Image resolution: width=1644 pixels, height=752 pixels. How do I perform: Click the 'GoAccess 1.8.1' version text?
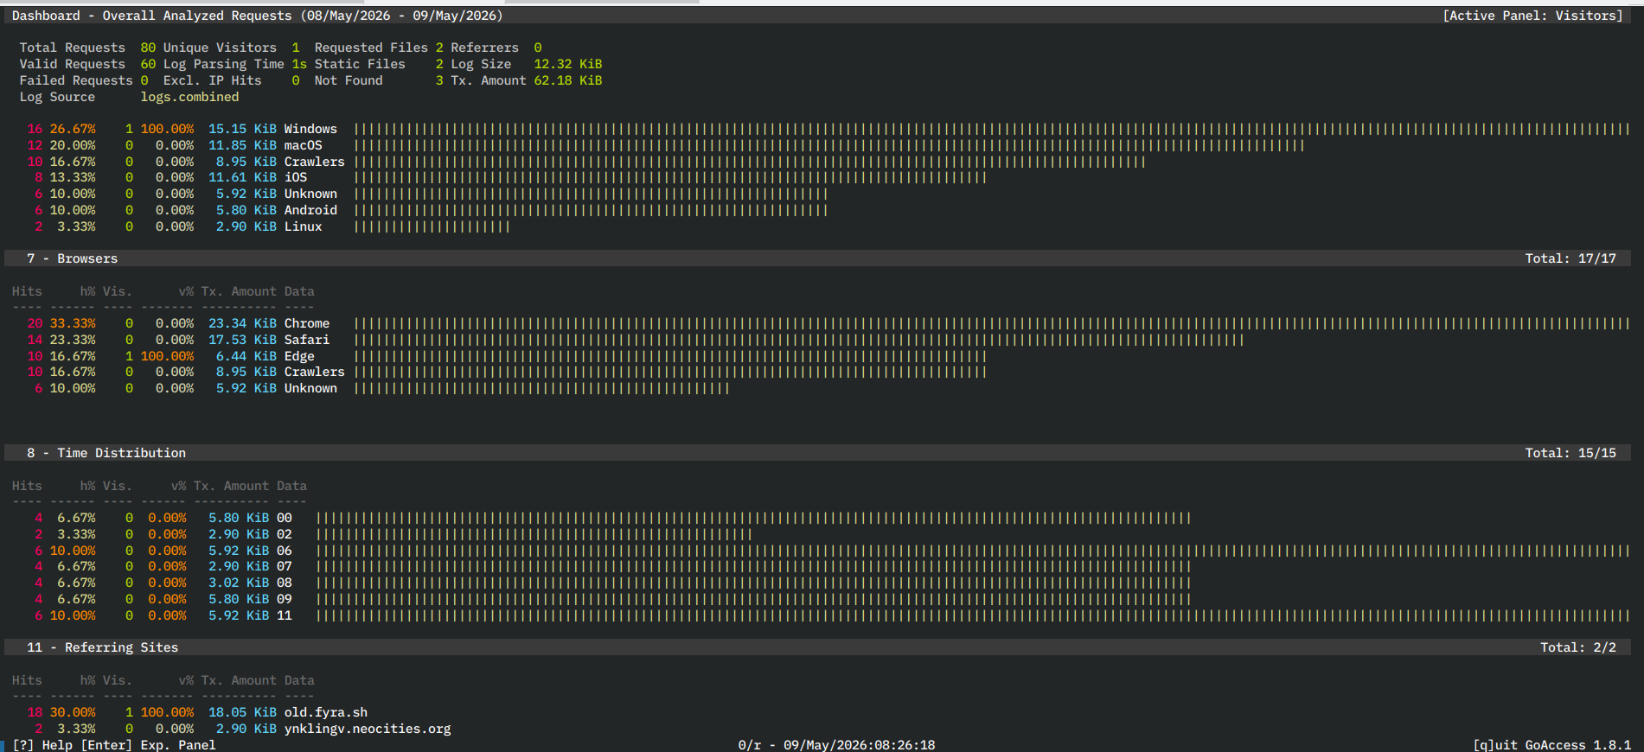pyautogui.click(x=1578, y=745)
